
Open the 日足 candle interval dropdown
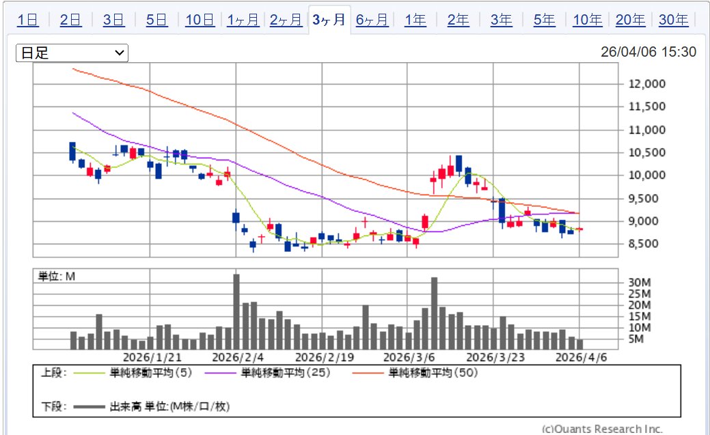tap(72, 53)
